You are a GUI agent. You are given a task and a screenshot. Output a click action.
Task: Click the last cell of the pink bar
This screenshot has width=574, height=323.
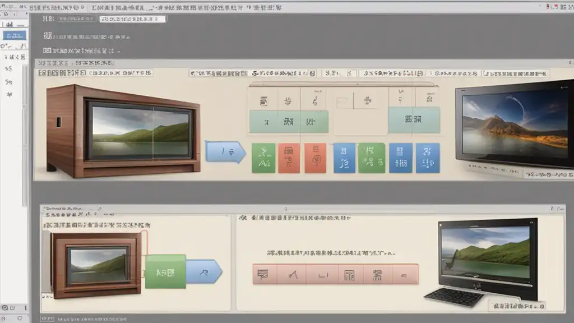pyautogui.click(x=405, y=274)
